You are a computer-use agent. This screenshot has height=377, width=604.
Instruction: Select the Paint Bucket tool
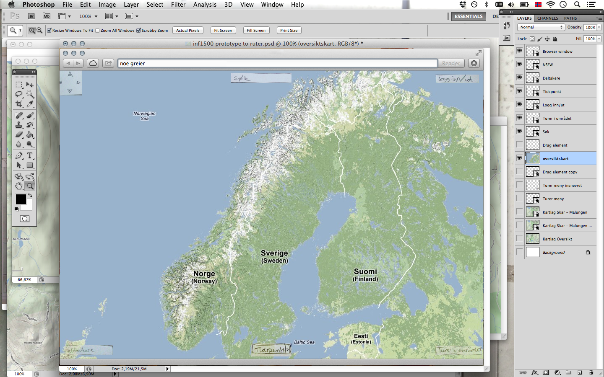(30, 134)
